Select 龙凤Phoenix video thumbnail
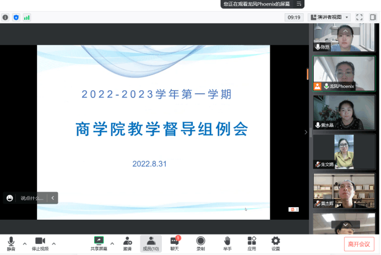 [x=344, y=74]
